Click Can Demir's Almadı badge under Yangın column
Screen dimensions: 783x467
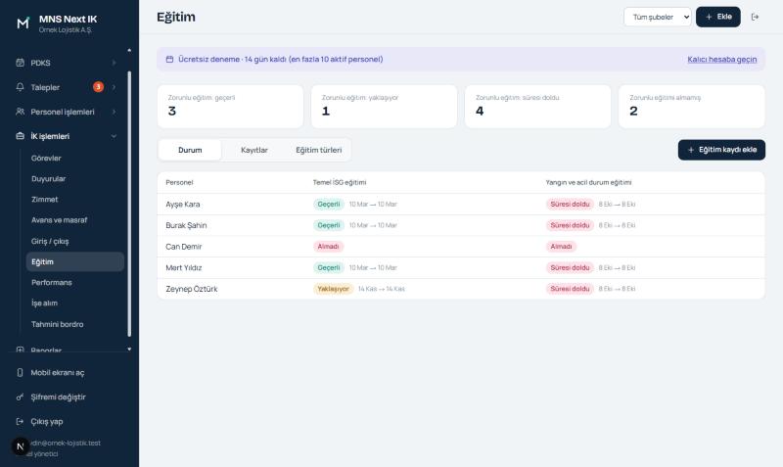tap(561, 247)
